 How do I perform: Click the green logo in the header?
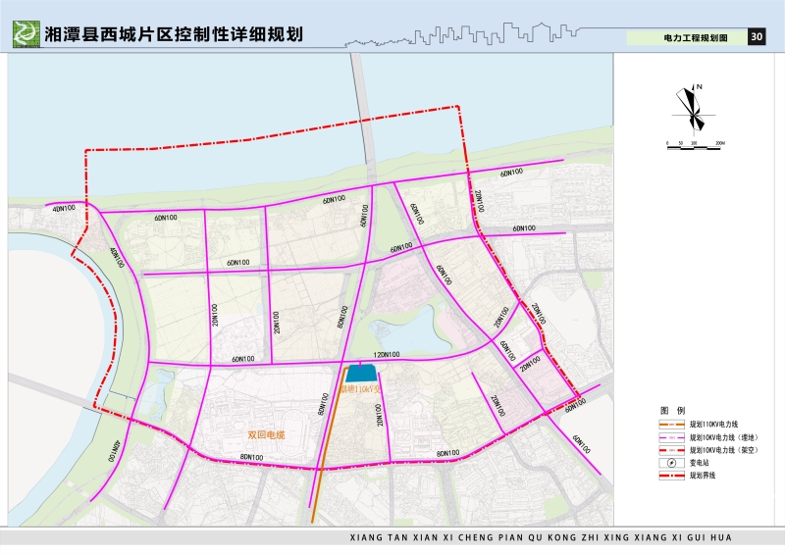(25, 34)
